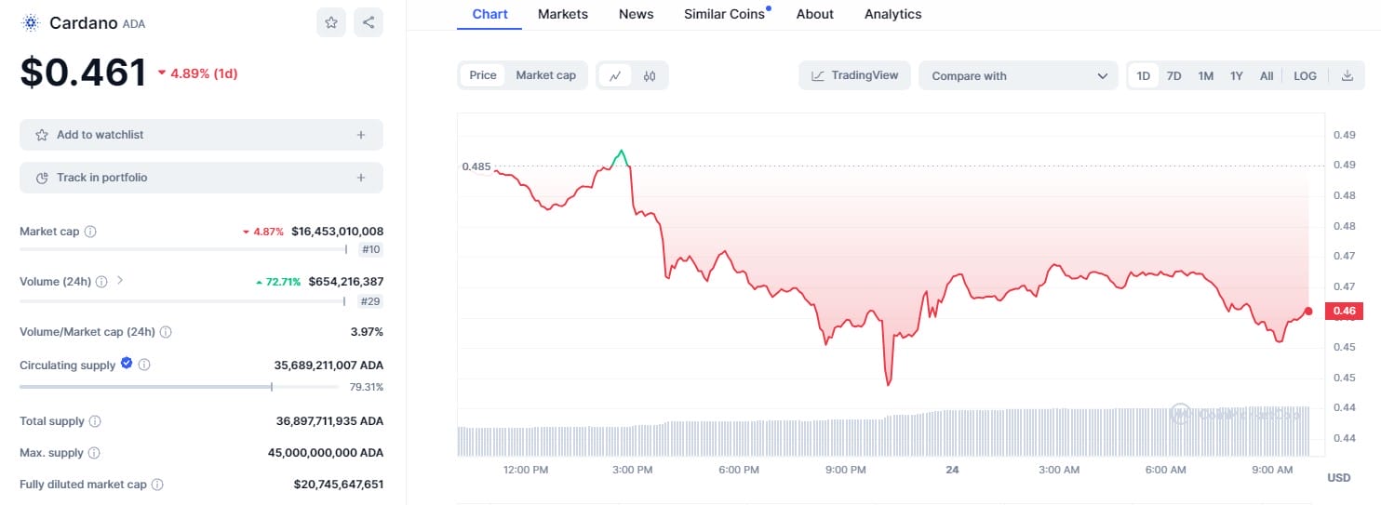The image size is (1381, 505).
Task: Click the share icon next to Cardano
Action: pos(369,22)
